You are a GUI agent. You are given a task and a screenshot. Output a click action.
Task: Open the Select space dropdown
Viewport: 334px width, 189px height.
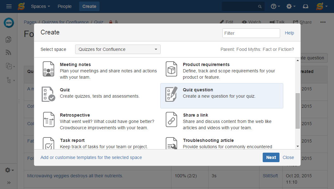click(x=118, y=49)
